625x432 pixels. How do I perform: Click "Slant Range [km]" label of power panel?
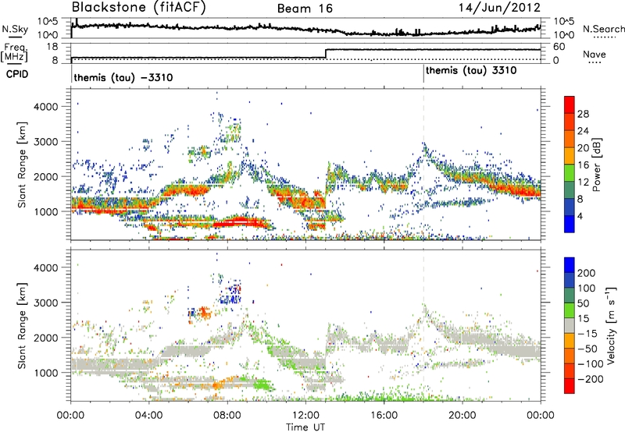22,165
